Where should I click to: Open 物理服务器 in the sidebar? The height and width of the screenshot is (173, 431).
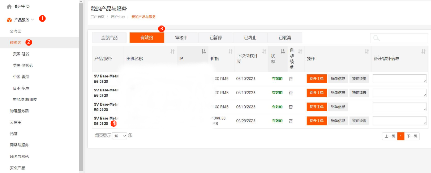(20, 111)
